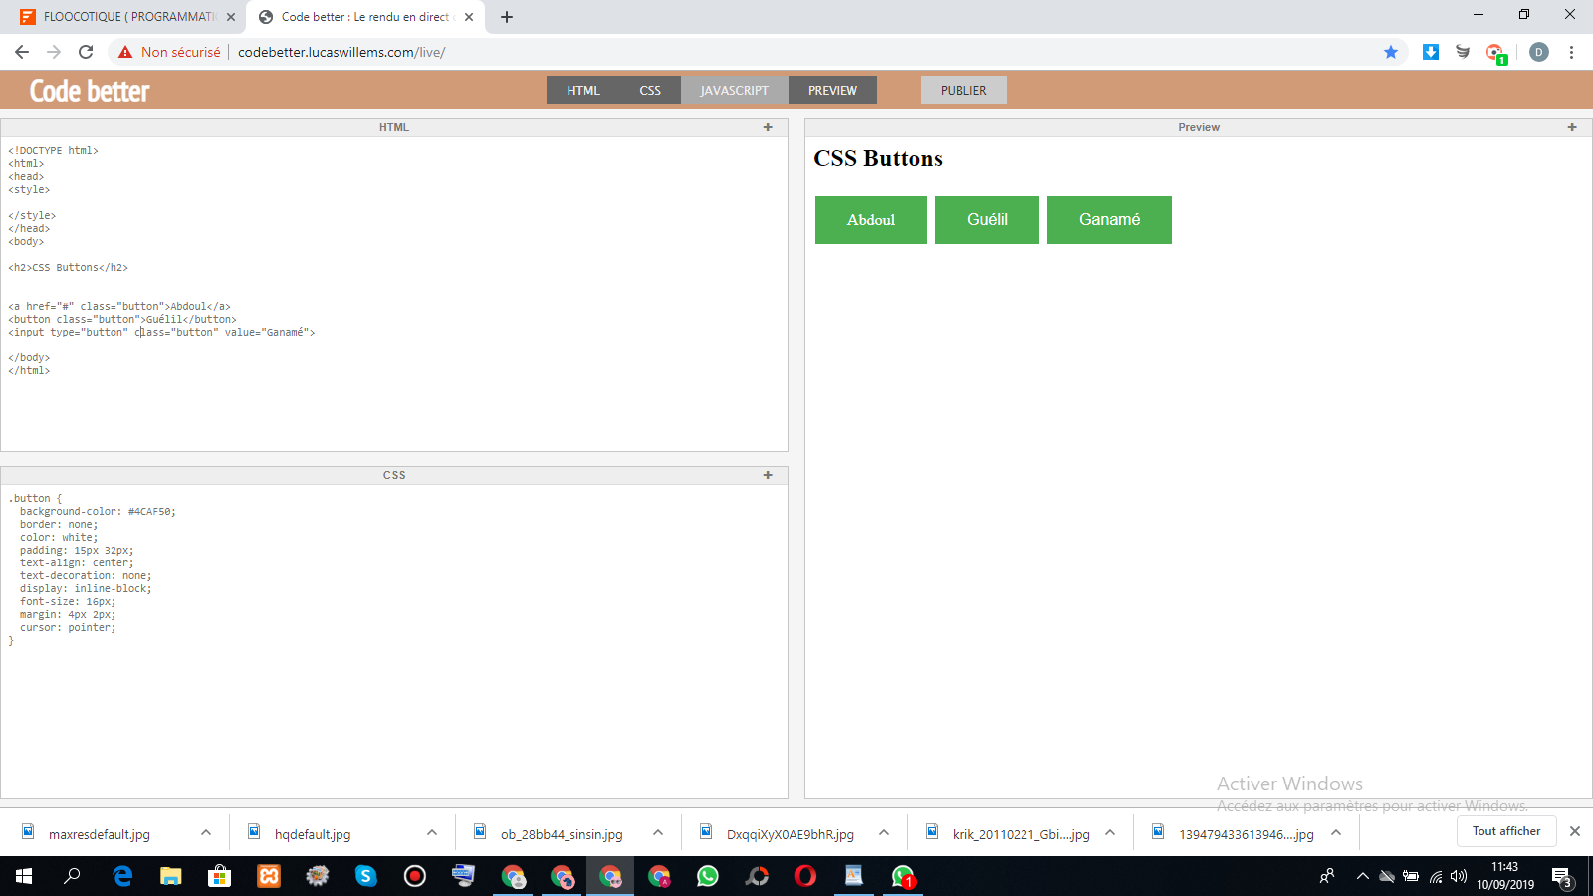Click the PUBLIER button

click(963, 90)
